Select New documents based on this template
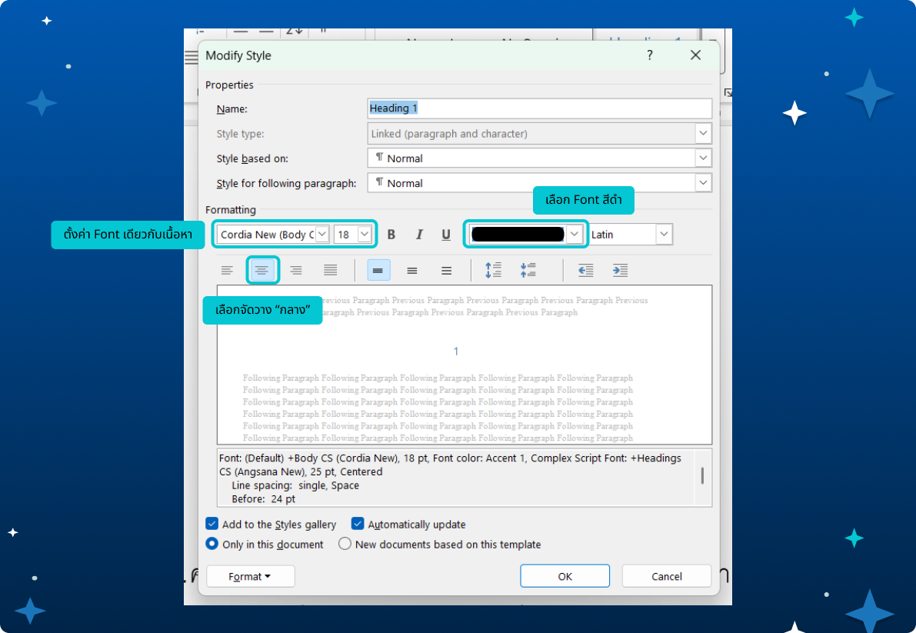The image size is (916, 633). point(345,544)
